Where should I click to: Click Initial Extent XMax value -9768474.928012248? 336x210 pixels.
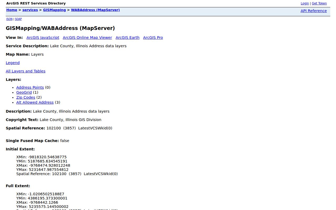pyautogui.click(x=50, y=165)
